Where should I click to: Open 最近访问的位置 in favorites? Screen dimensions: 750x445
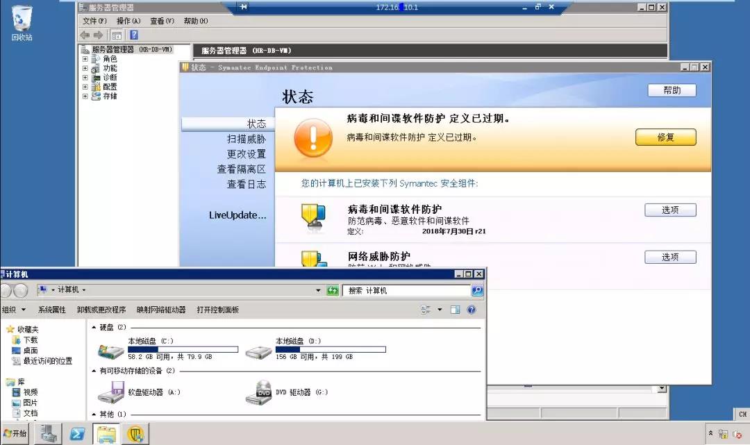pyautogui.click(x=42, y=361)
